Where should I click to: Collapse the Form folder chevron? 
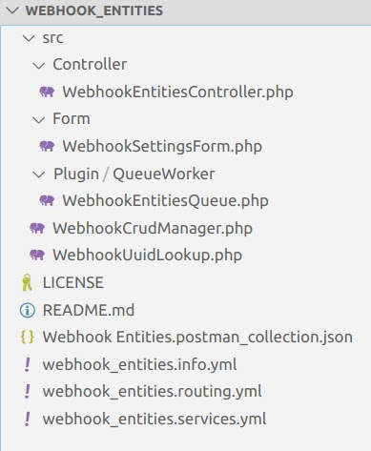[x=39, y=120]
